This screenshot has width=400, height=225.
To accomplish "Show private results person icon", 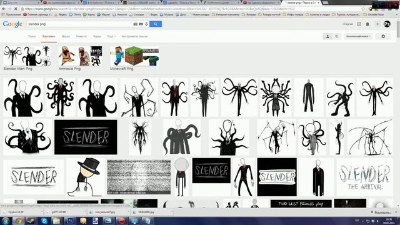I will pyautogui.click(x=327, y=36).
